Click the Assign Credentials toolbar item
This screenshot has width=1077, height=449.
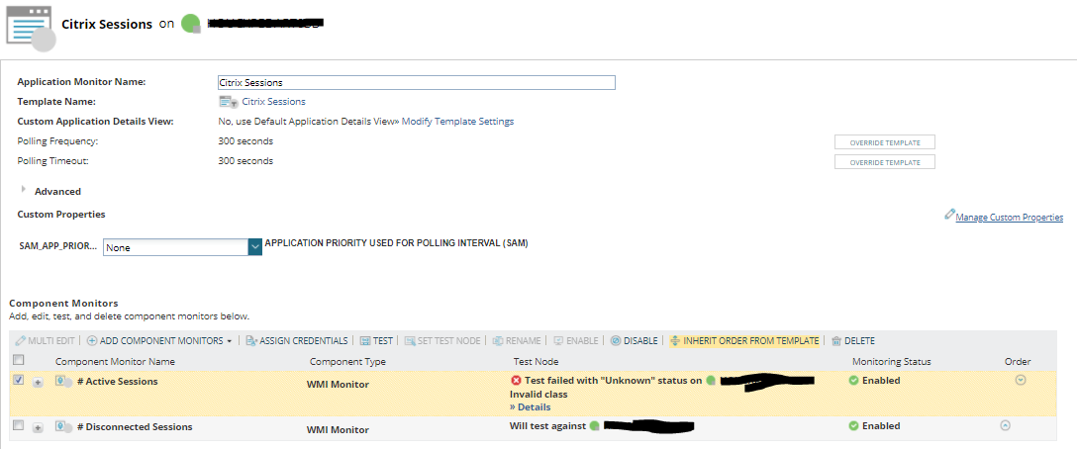pyautogui.click(x=296, y=340)
